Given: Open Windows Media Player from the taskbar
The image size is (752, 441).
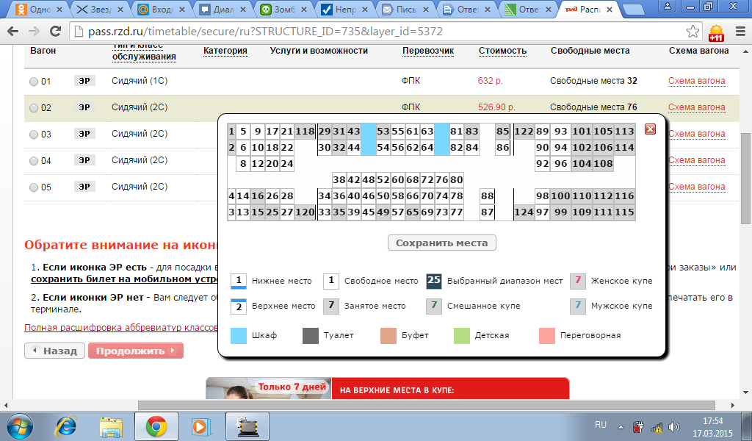Looking at the screenshot, I should [x=198, y=426].
